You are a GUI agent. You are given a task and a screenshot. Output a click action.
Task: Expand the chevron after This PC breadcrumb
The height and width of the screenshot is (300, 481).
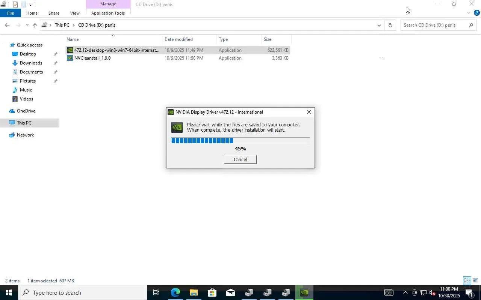74,25
